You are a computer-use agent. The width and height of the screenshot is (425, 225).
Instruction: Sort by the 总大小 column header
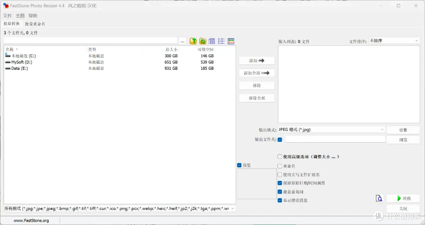pos(161,49)
